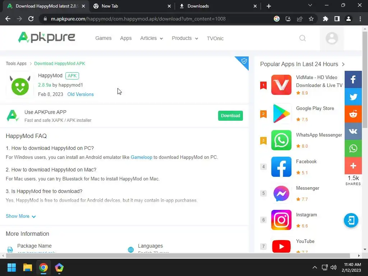Open Instagram app icon in popular list
Viewport: 368px width, 276px height.
coord(281,220)
